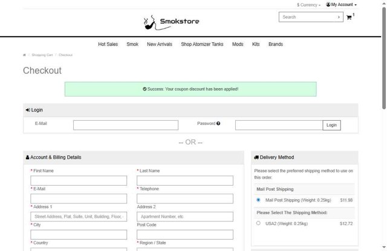Screen dimensions: 387x251
Task: Click the Address 1 field
Action: (x=79, y=217)
